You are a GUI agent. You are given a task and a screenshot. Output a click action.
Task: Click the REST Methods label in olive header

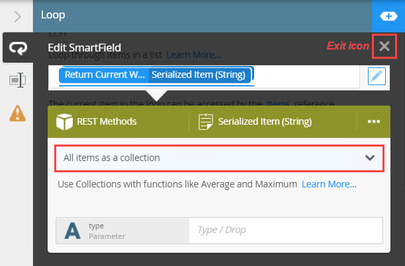(107, 121)
